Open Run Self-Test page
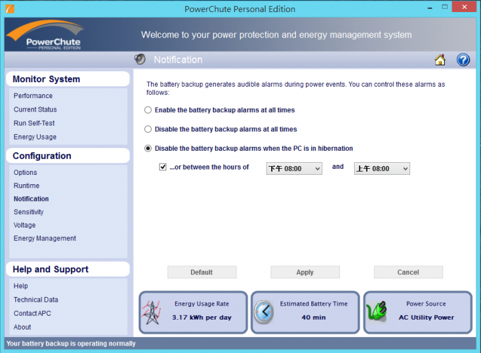Viewport: 481px width, 353px height. [x=34, y=123]
